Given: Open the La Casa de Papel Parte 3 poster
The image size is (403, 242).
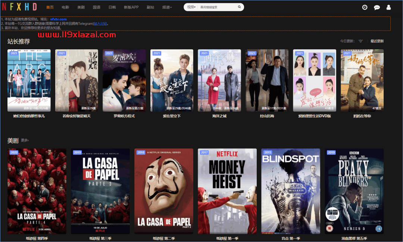Looking at the screenshot, I should [100, 191].
